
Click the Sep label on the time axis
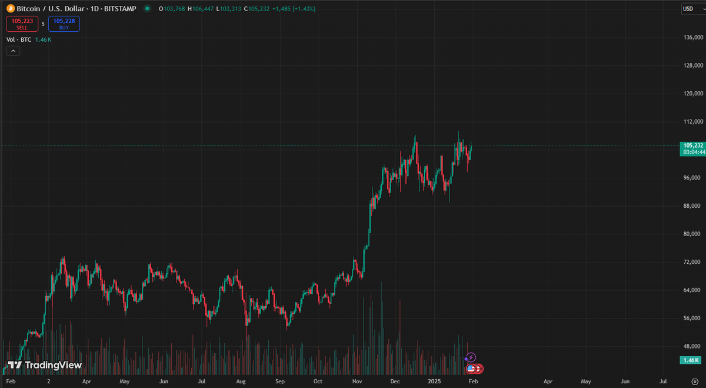(279, 382)
